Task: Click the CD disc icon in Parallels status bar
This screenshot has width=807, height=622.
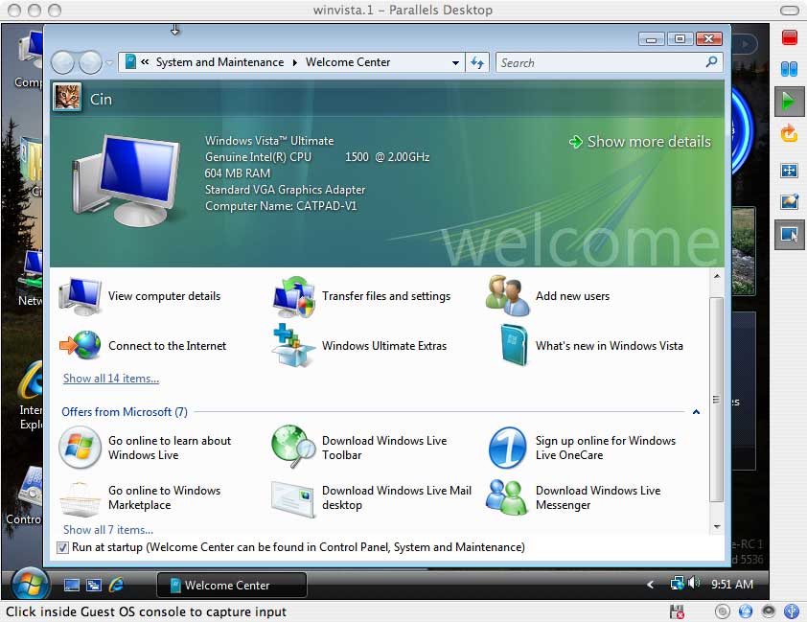Action: (x=722, y=611)
